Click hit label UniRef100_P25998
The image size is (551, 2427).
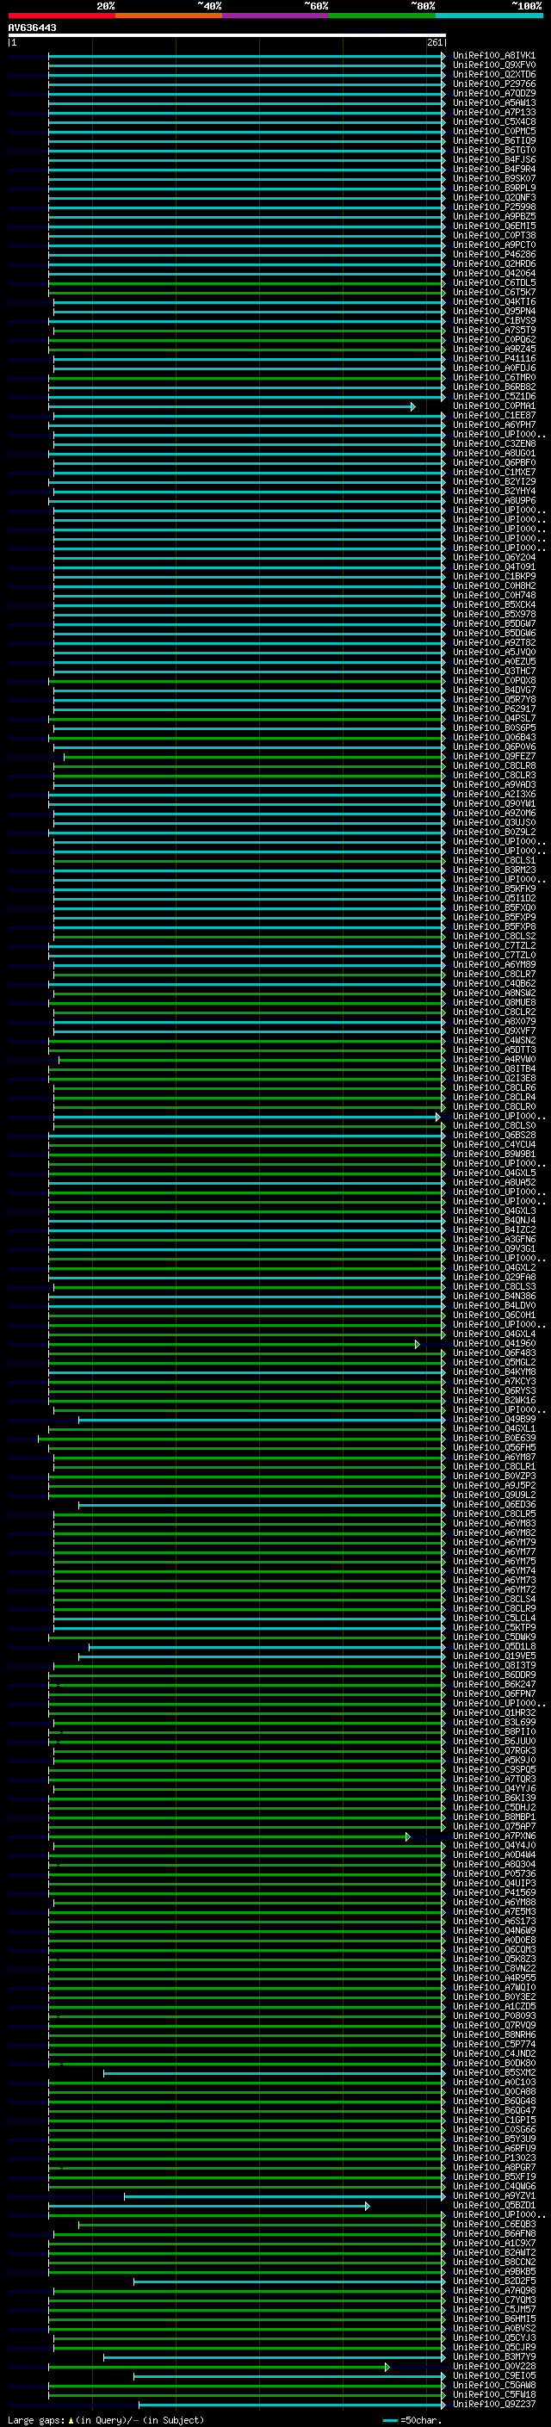[493, 207]
